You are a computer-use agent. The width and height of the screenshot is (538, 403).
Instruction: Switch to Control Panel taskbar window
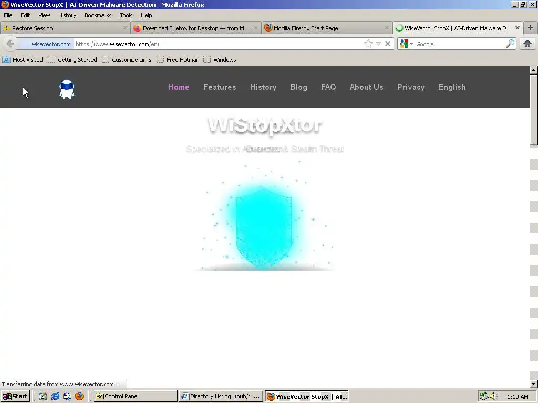(136, 396)
